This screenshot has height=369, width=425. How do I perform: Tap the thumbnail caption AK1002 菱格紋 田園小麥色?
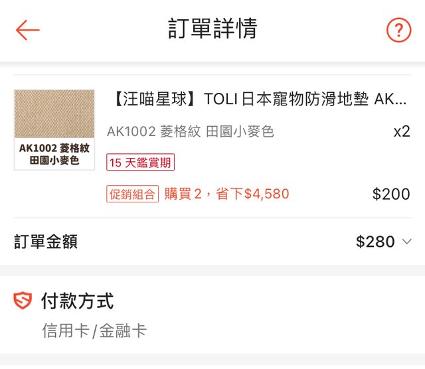(54, 154)
